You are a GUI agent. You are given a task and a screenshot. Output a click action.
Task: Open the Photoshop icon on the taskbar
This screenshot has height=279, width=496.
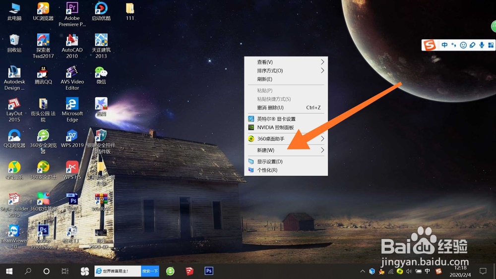click(209, 271)
